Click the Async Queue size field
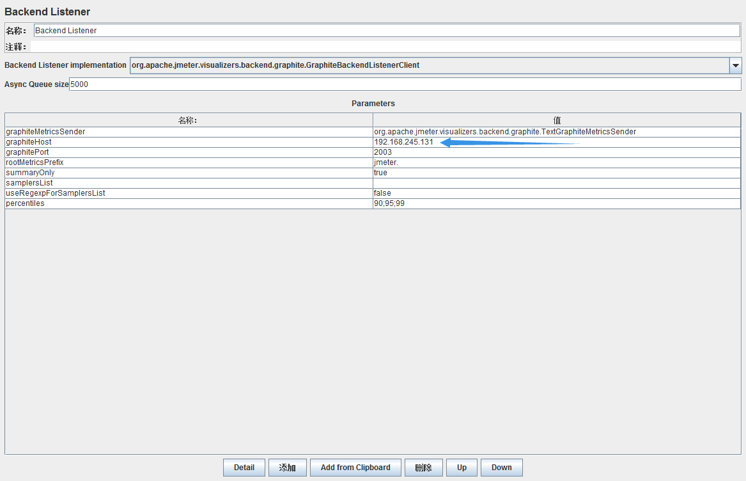Screen dimensions: 746x481 tap(405, 84)
